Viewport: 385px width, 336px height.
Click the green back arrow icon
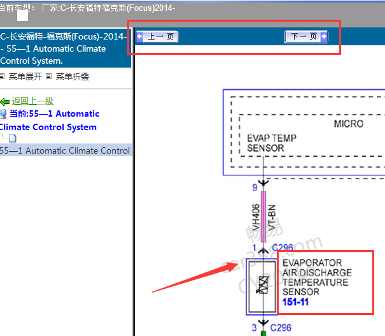5,101
